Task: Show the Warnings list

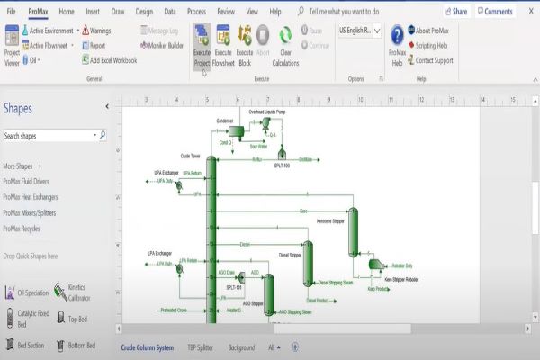Action: [x=96, y=31]
